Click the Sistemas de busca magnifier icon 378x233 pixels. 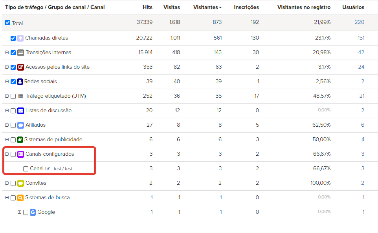click(20, 198)
